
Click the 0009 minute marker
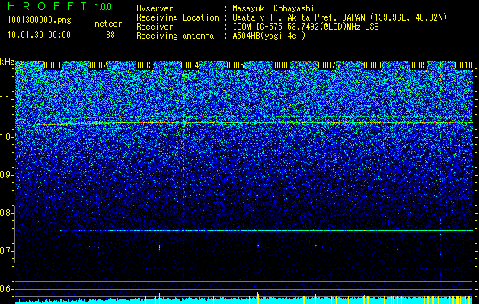(418, 65)
